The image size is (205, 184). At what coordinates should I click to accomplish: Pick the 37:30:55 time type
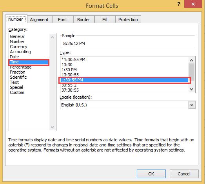[x=125, y=90]
